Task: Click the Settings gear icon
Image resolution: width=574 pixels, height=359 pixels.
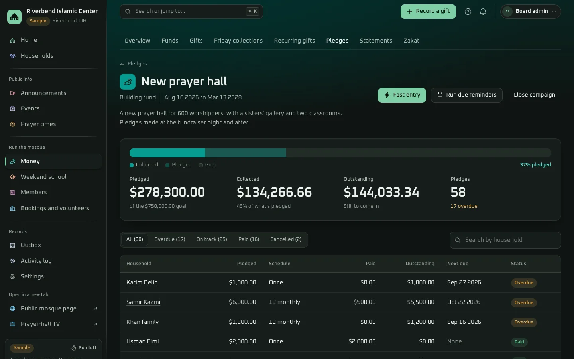Action: coord(13,277)
